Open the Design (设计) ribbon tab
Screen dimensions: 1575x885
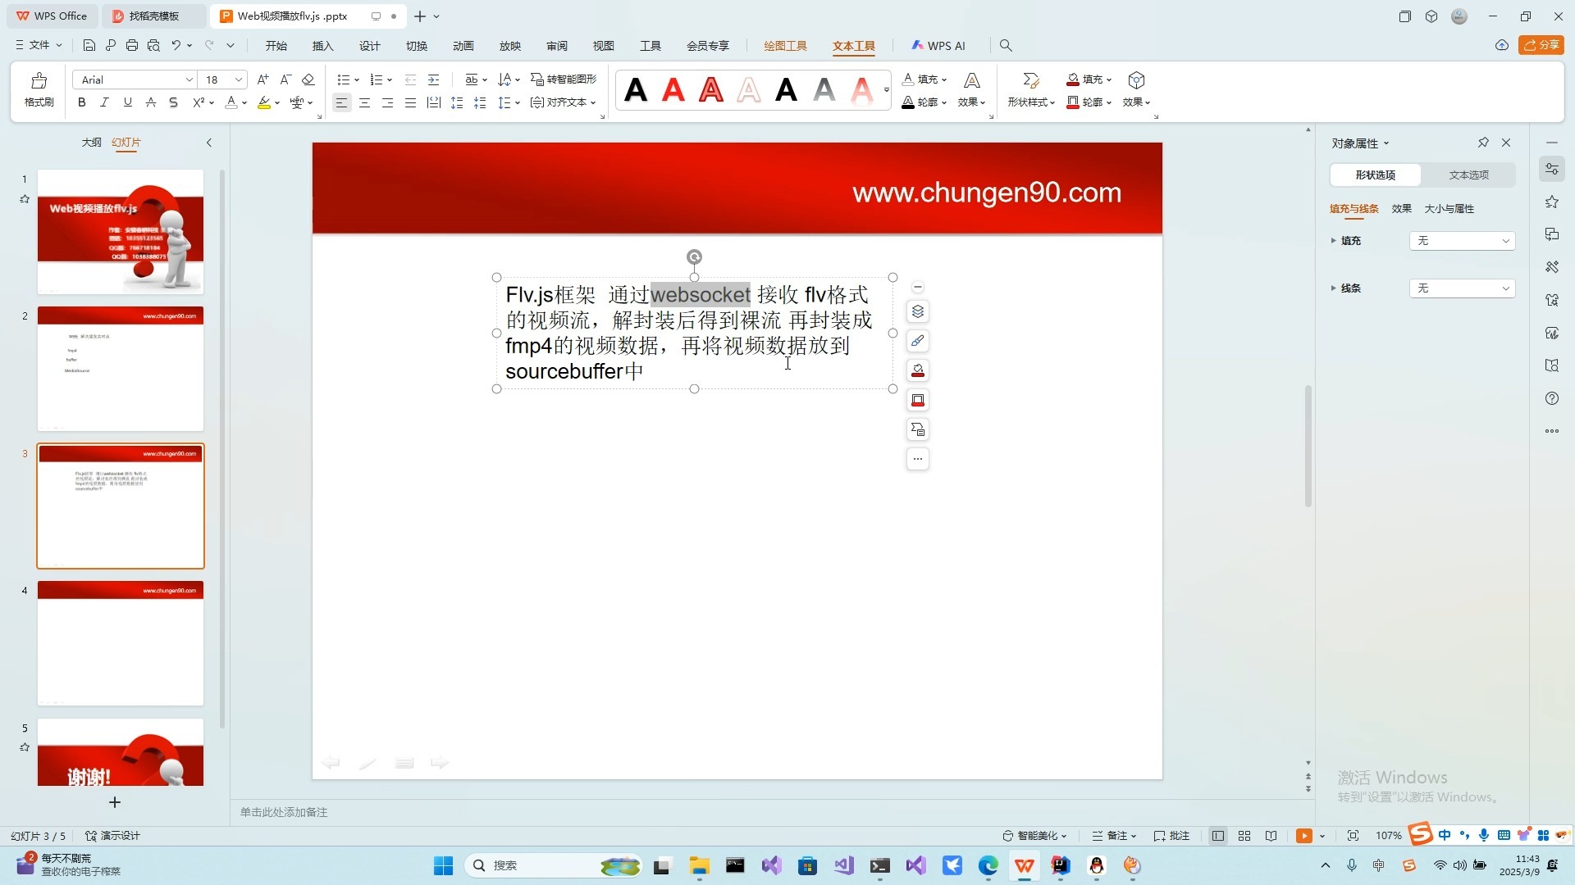[370, 46]
